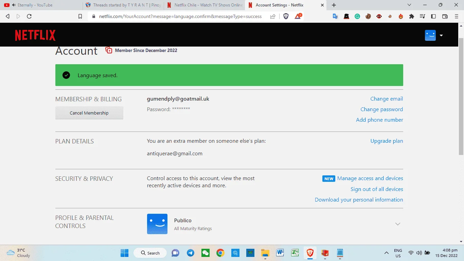This screenshot has height=261, width=464.
Task: Open Manage access and devices
Action: (x=370, y=178)
